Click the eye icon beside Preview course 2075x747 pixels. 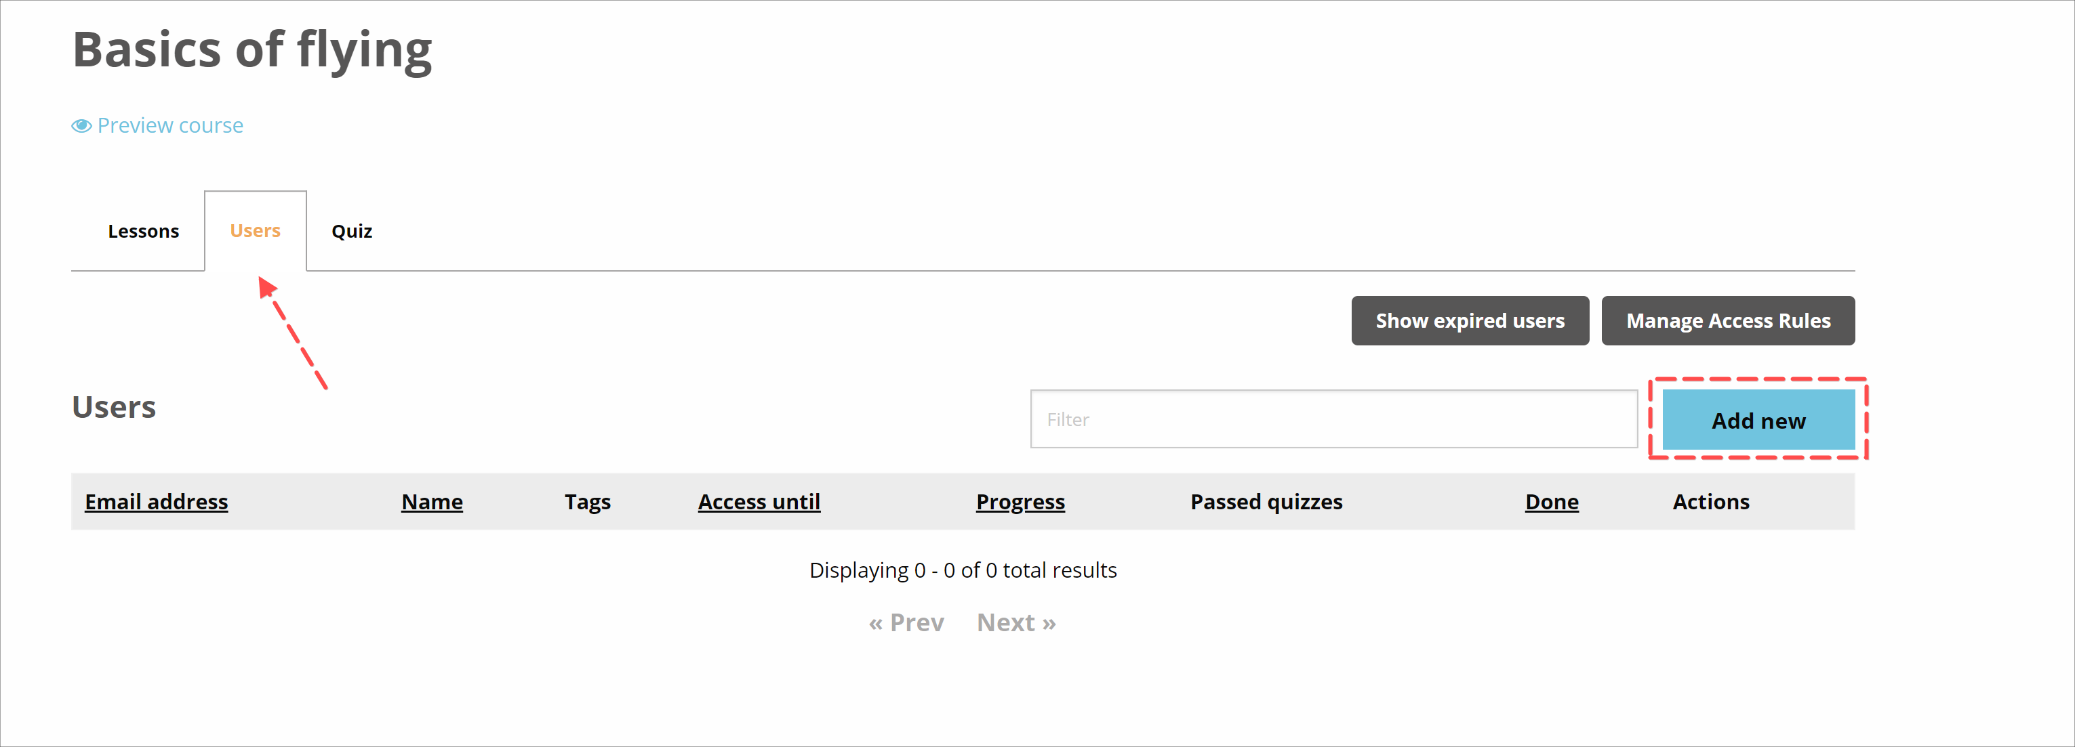(x=81, y=125)
